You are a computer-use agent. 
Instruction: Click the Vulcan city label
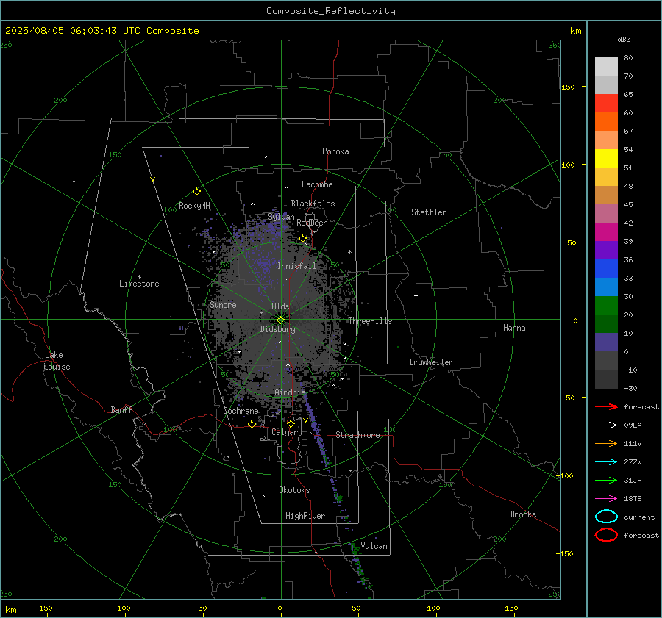point(374,546)
